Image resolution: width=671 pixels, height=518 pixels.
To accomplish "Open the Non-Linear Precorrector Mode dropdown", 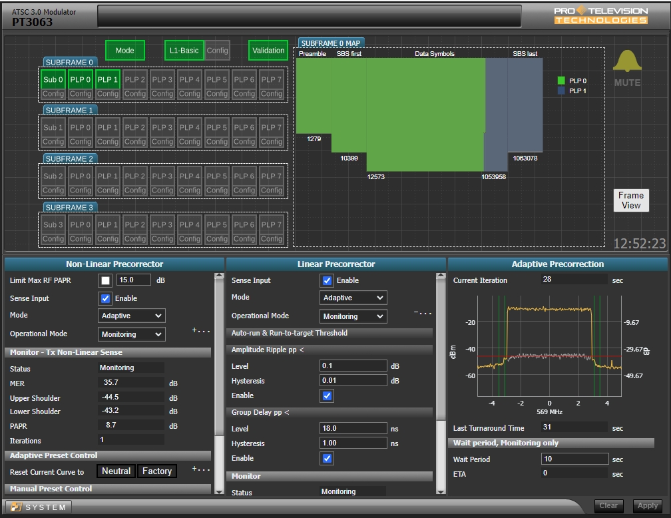I will pyautogui.click(x=131, y=316).
